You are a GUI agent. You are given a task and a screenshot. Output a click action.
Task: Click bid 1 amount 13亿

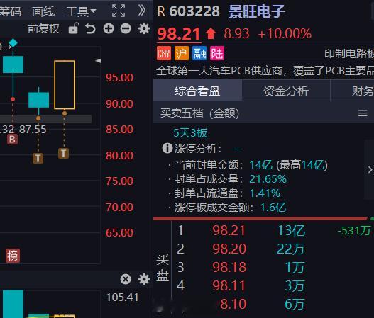291,230
